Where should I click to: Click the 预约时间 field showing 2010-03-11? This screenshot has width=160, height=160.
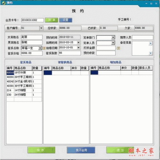70,37
